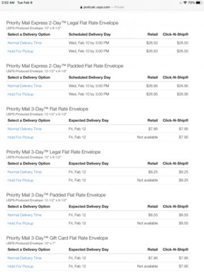Choose Hold For Pickup for Express Padded Envelope
Screen dimensions: 204x272
coord(20,94)
